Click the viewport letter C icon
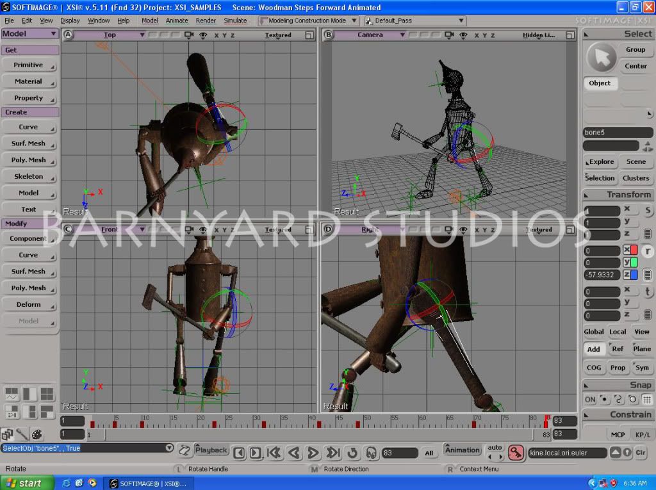The width and height of the screenshot is (656, 490). pos(68,229)
